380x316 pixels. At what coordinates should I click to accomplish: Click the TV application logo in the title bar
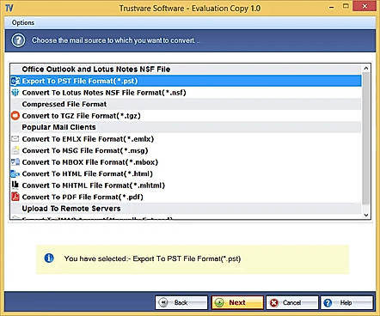click(x=9, y=8)
